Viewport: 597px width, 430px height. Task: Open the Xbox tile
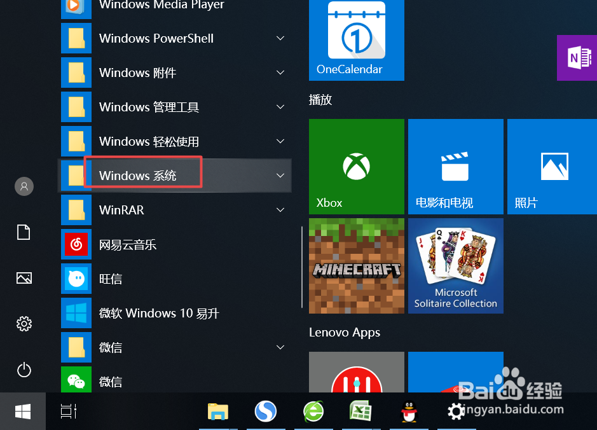click(356, 166)
